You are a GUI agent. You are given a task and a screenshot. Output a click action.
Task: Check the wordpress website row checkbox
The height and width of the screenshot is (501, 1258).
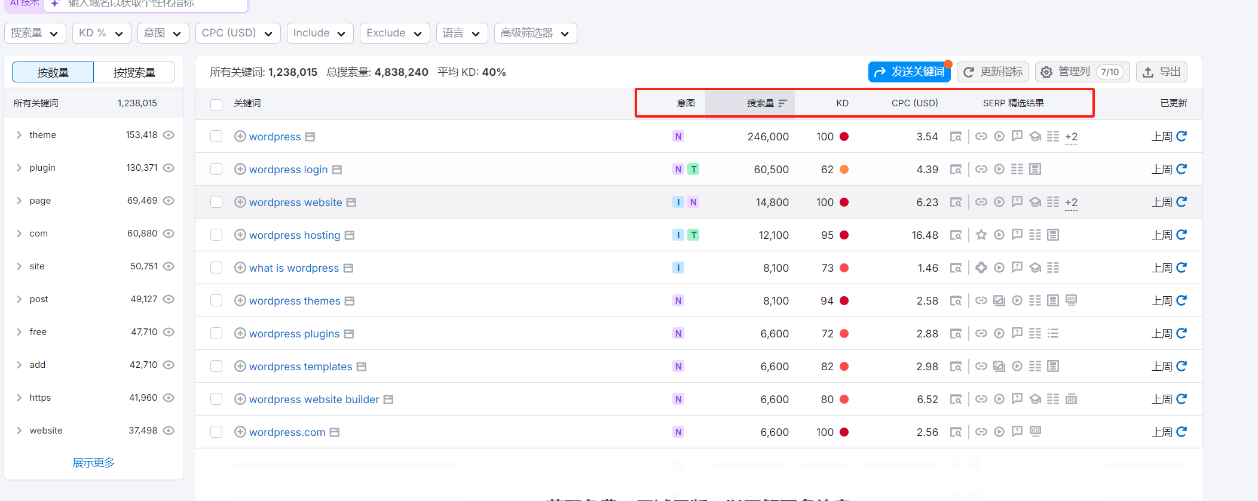tap(216, 202)
